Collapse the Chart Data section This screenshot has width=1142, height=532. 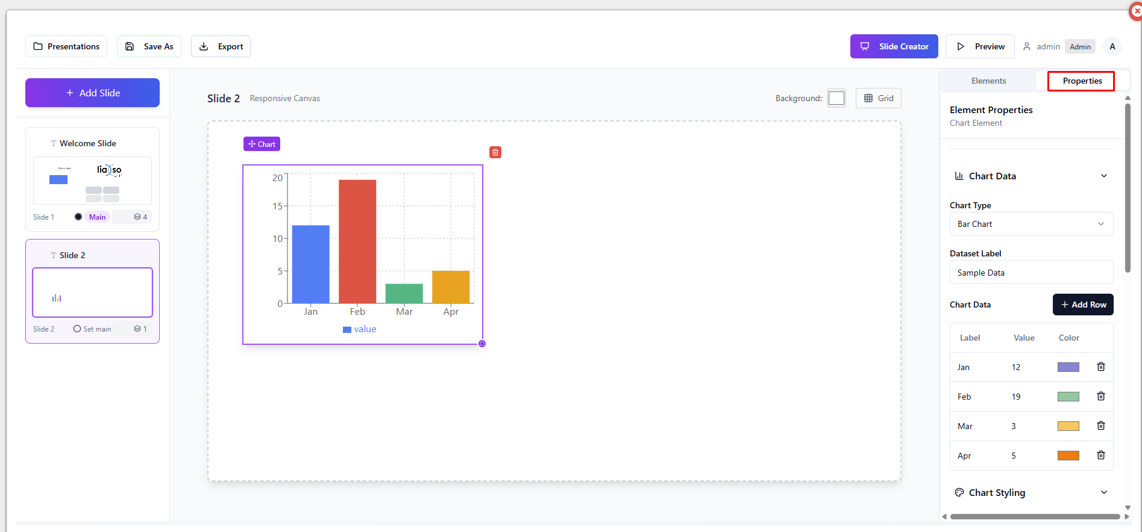1103,176
